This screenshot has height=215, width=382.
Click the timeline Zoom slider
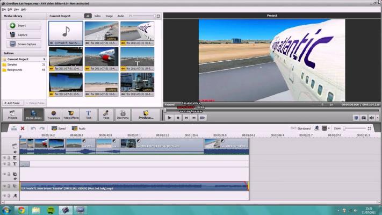355,128
